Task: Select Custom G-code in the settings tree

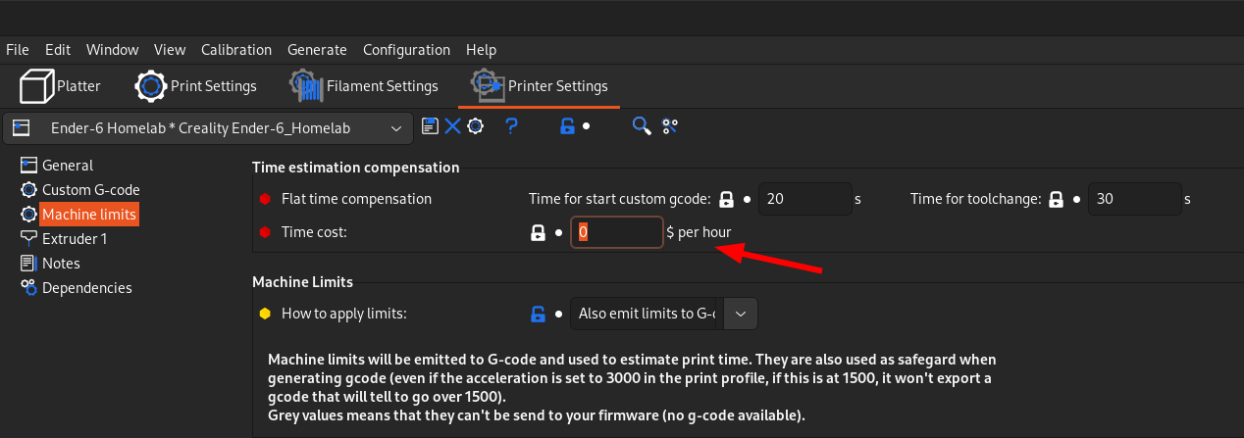Action: 91,189
